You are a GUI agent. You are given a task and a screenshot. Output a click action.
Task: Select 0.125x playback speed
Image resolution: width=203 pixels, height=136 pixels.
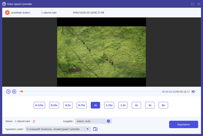coord(39,105)
